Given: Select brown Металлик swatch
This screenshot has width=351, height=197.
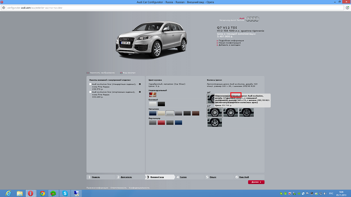Looking at the screenshot, I should point(196,113).
